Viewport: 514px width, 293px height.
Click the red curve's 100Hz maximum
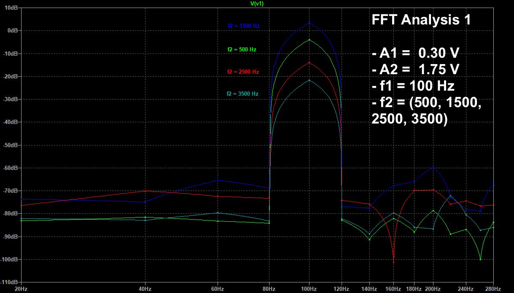click(x=309, y=62)
